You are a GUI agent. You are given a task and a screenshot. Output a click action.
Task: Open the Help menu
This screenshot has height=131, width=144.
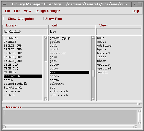136,11
